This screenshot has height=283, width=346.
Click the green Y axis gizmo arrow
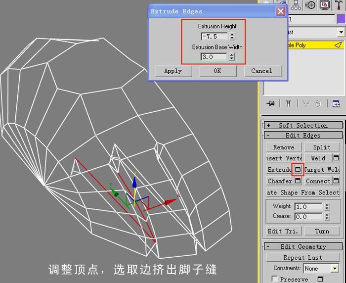[x=114, y=192]
